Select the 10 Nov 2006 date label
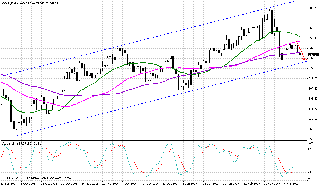 point(90,183)
